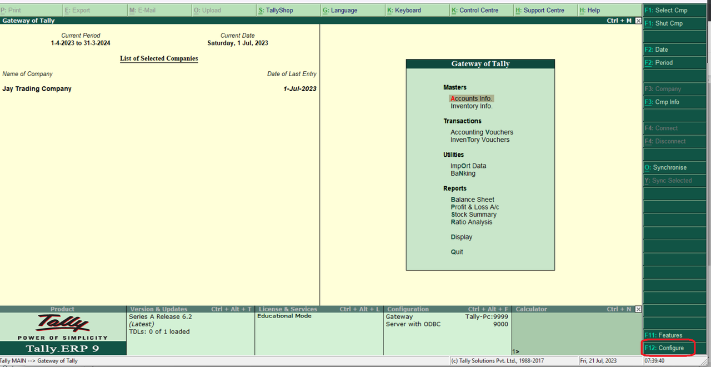Viewport: 711px width, 367px height.
Task: Open the Upload option in top bar
Action: pos(224,10)
